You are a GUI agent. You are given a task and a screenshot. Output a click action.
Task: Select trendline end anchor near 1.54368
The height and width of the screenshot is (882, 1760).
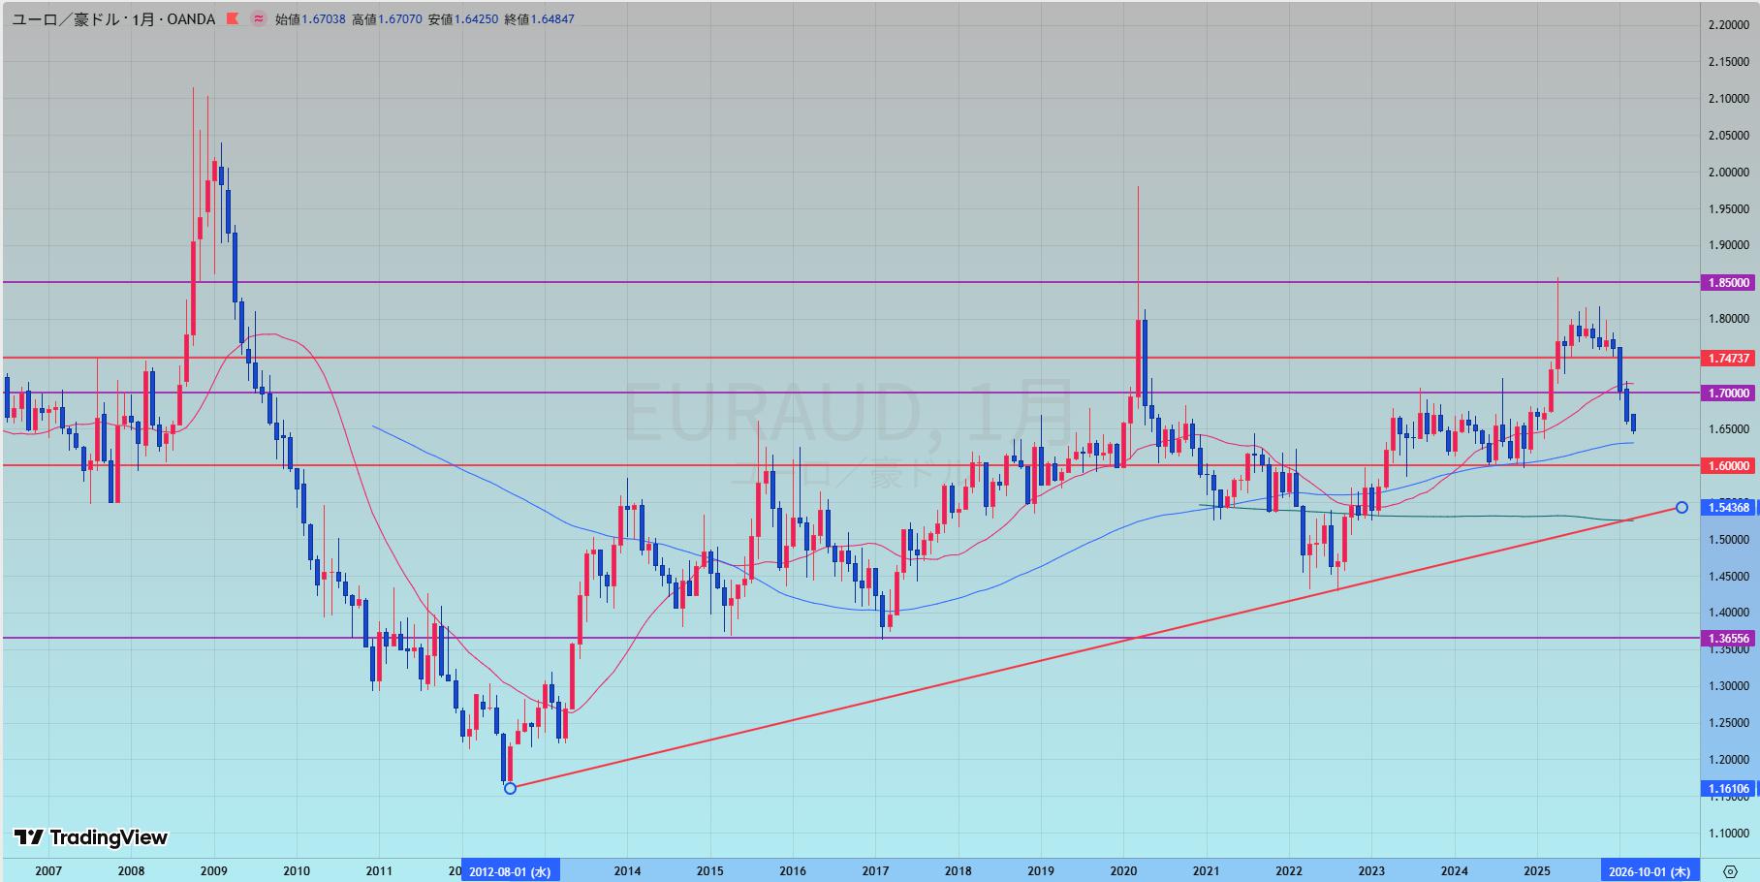(x=1681, y=508)
